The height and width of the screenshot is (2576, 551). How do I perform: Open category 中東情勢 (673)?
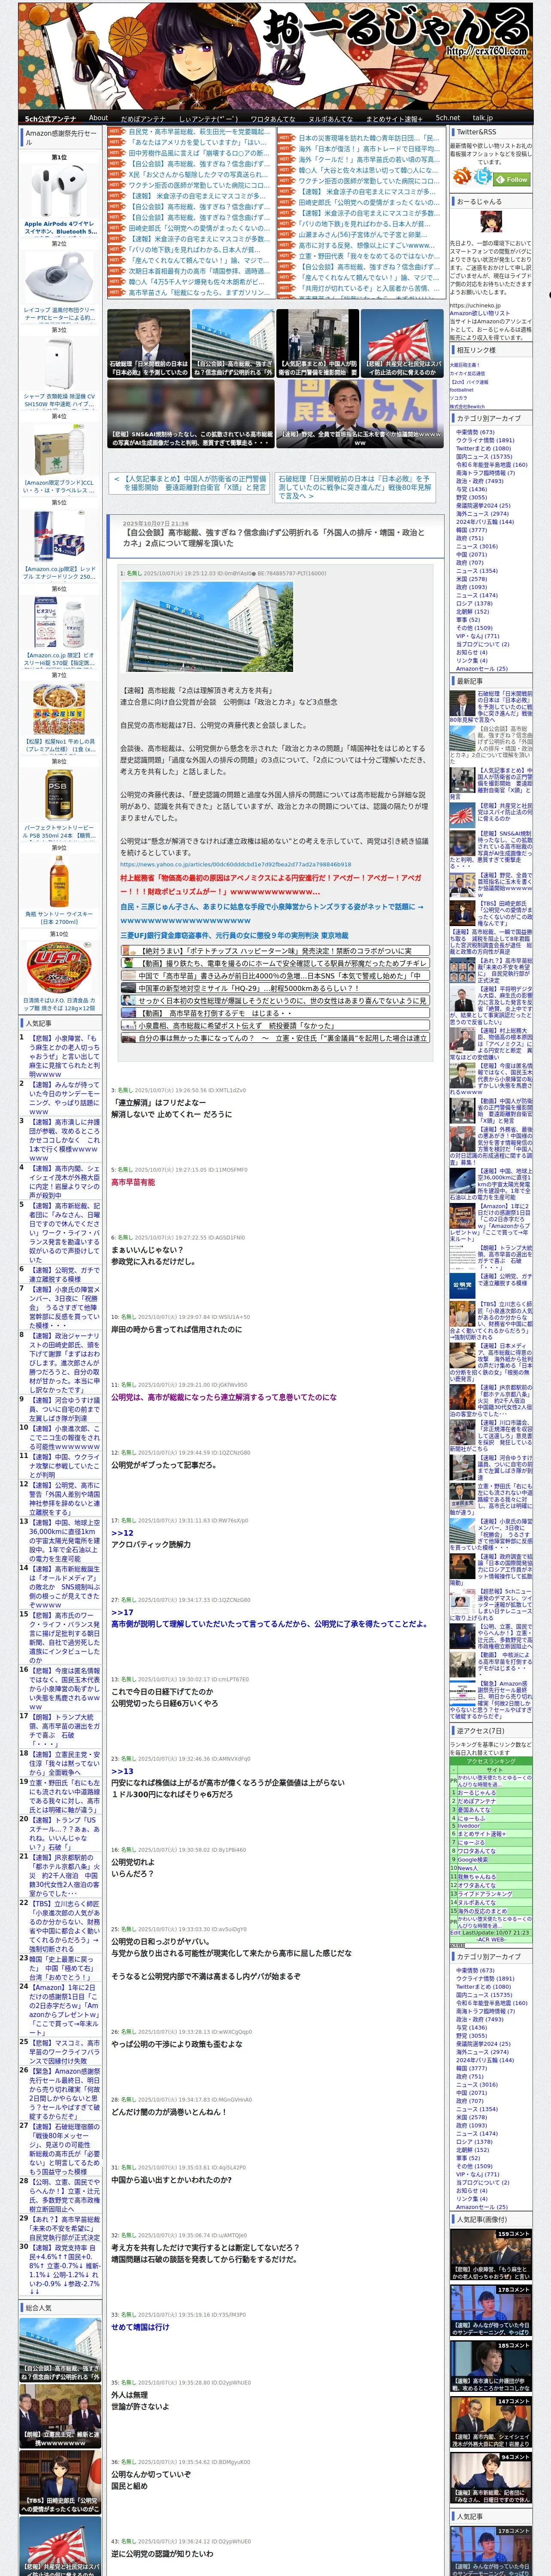(475, 432)
